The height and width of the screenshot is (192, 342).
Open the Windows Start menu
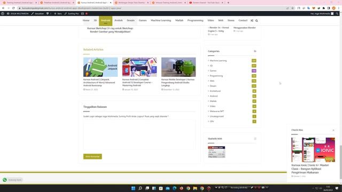tap(133, 188)
